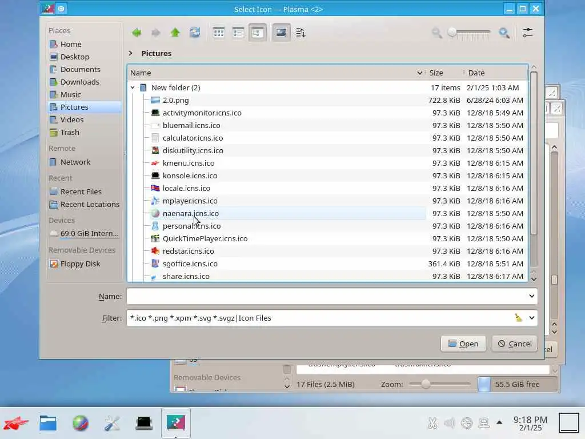This screenshot has height=439, width=585.
Task: Switch to compact list view
Action: coord(238,33)
